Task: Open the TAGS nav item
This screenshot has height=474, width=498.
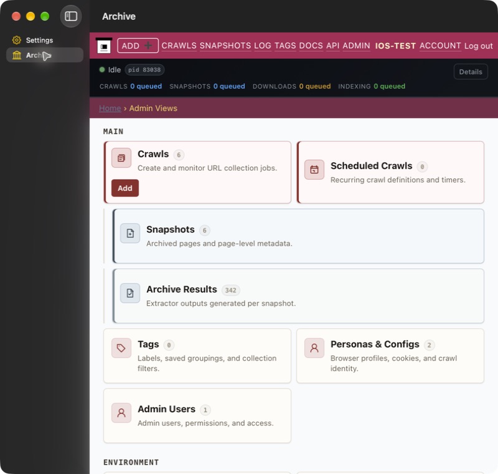Action: point(285,46)
